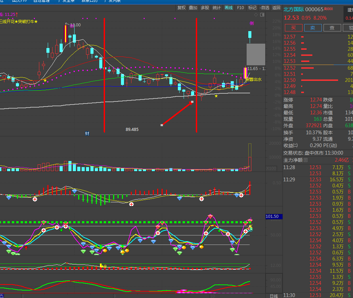Viewport: 353px width, 298px height.
Task: Select buy quote row 12.49
Action: point(318,86)
